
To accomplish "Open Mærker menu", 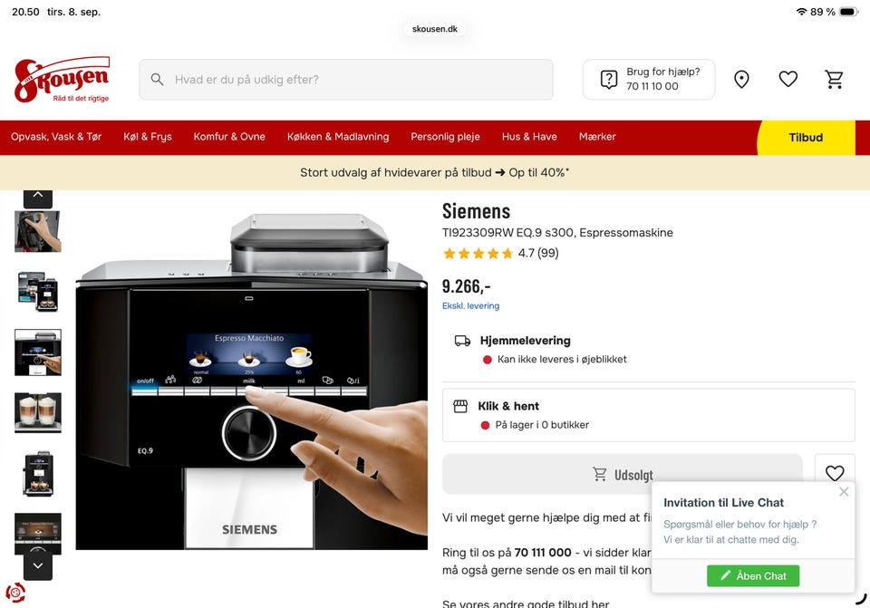I will point(597,137).
